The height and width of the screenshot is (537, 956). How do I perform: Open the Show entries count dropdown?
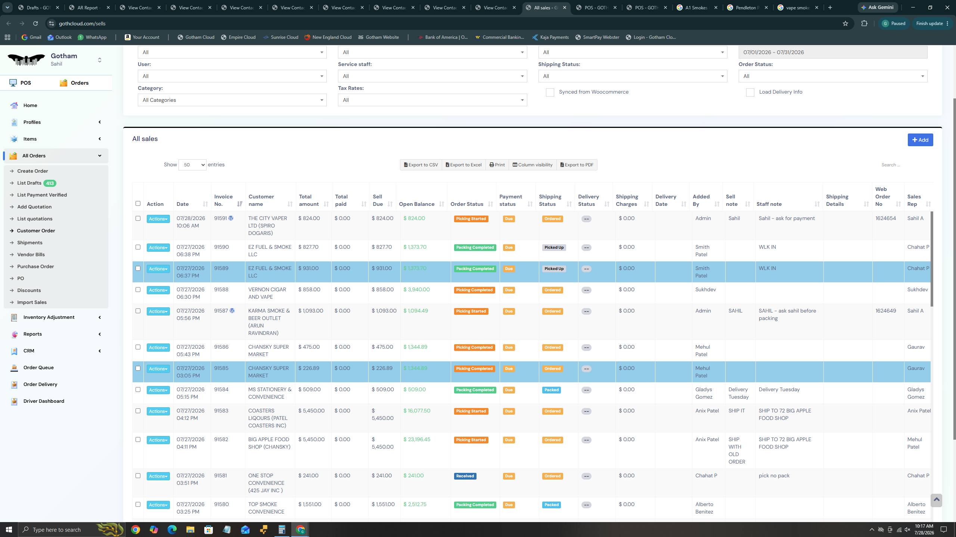tap(192, 165)
